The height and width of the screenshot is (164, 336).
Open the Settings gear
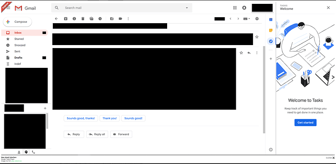point(257,18)
